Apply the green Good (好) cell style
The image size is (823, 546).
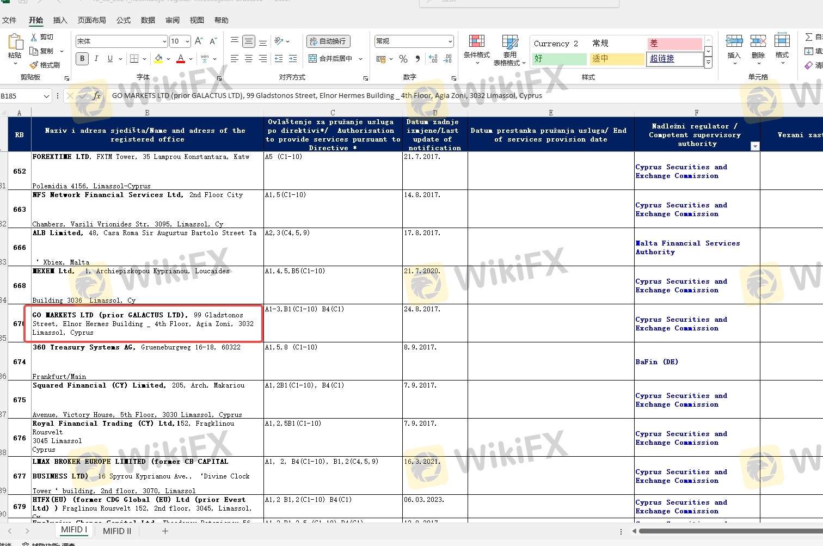click(x=558, y=59)
